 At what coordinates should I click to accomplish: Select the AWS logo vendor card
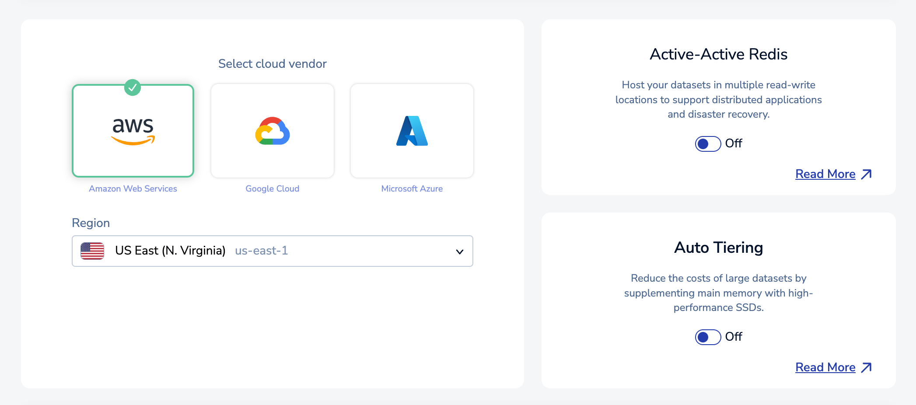133,131
